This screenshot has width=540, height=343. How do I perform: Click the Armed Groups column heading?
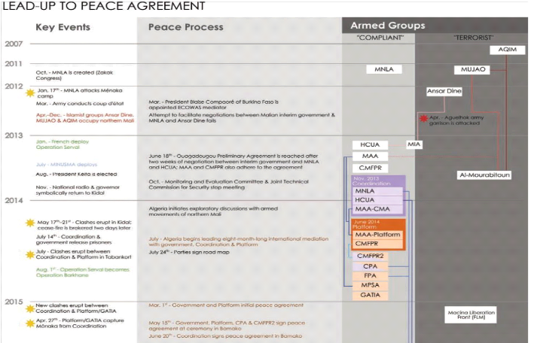click(388, 26)
